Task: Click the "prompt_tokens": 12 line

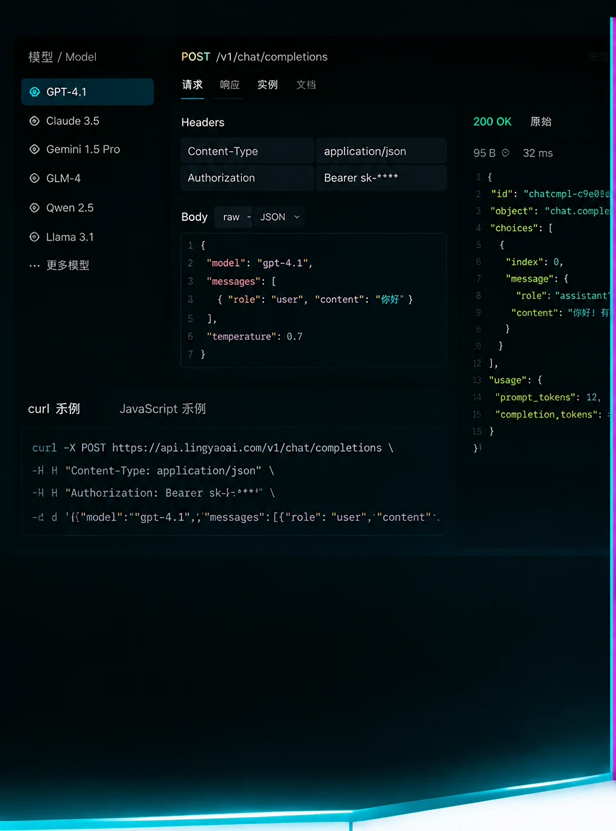Action: click(548, 397)
